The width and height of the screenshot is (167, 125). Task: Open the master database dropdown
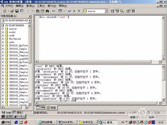point(106,11)
